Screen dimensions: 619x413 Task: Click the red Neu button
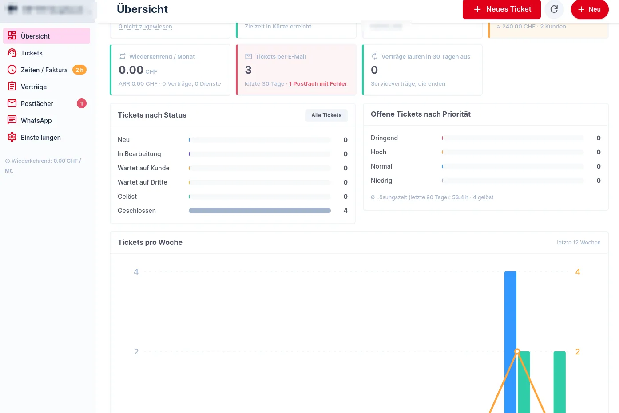pos(590,9)
